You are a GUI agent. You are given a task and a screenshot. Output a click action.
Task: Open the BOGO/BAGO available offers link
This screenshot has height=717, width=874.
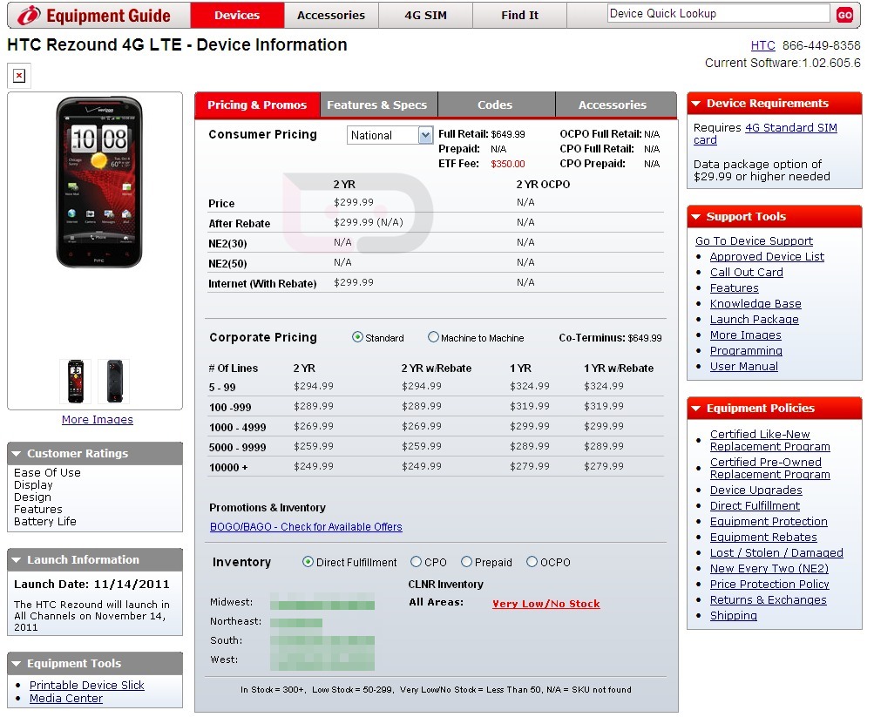(306, 527)
